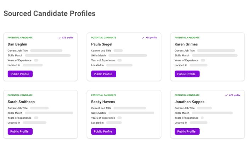View Karen Grimes' Public Profile
The height and width of the screenshot is (142, 248).
pos(187,74)
